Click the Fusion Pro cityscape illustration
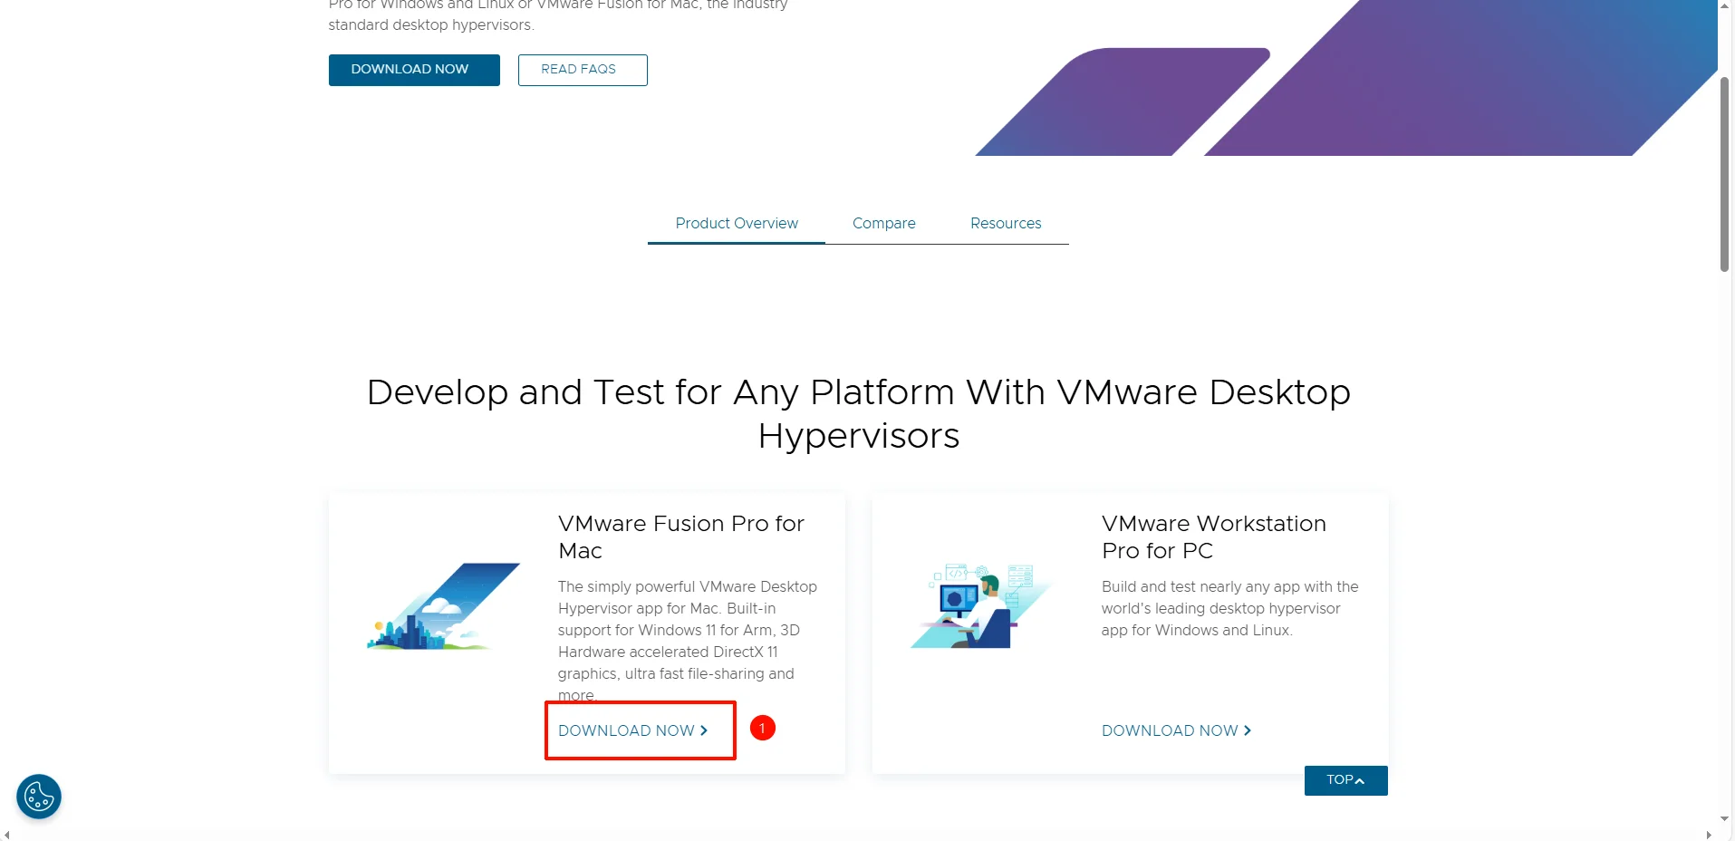The image size is (1735, 841). pos(442,605)
